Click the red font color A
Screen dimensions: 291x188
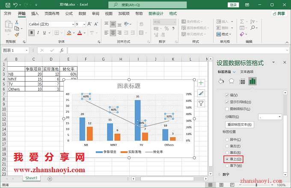pos(80,33)
